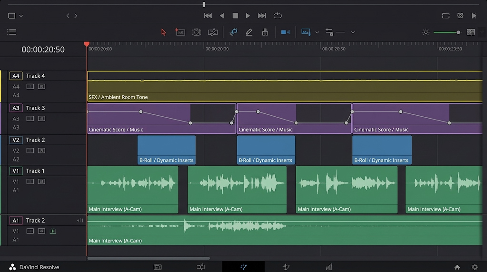Click the horizontal timeline scrollbar

click(149, 258)
